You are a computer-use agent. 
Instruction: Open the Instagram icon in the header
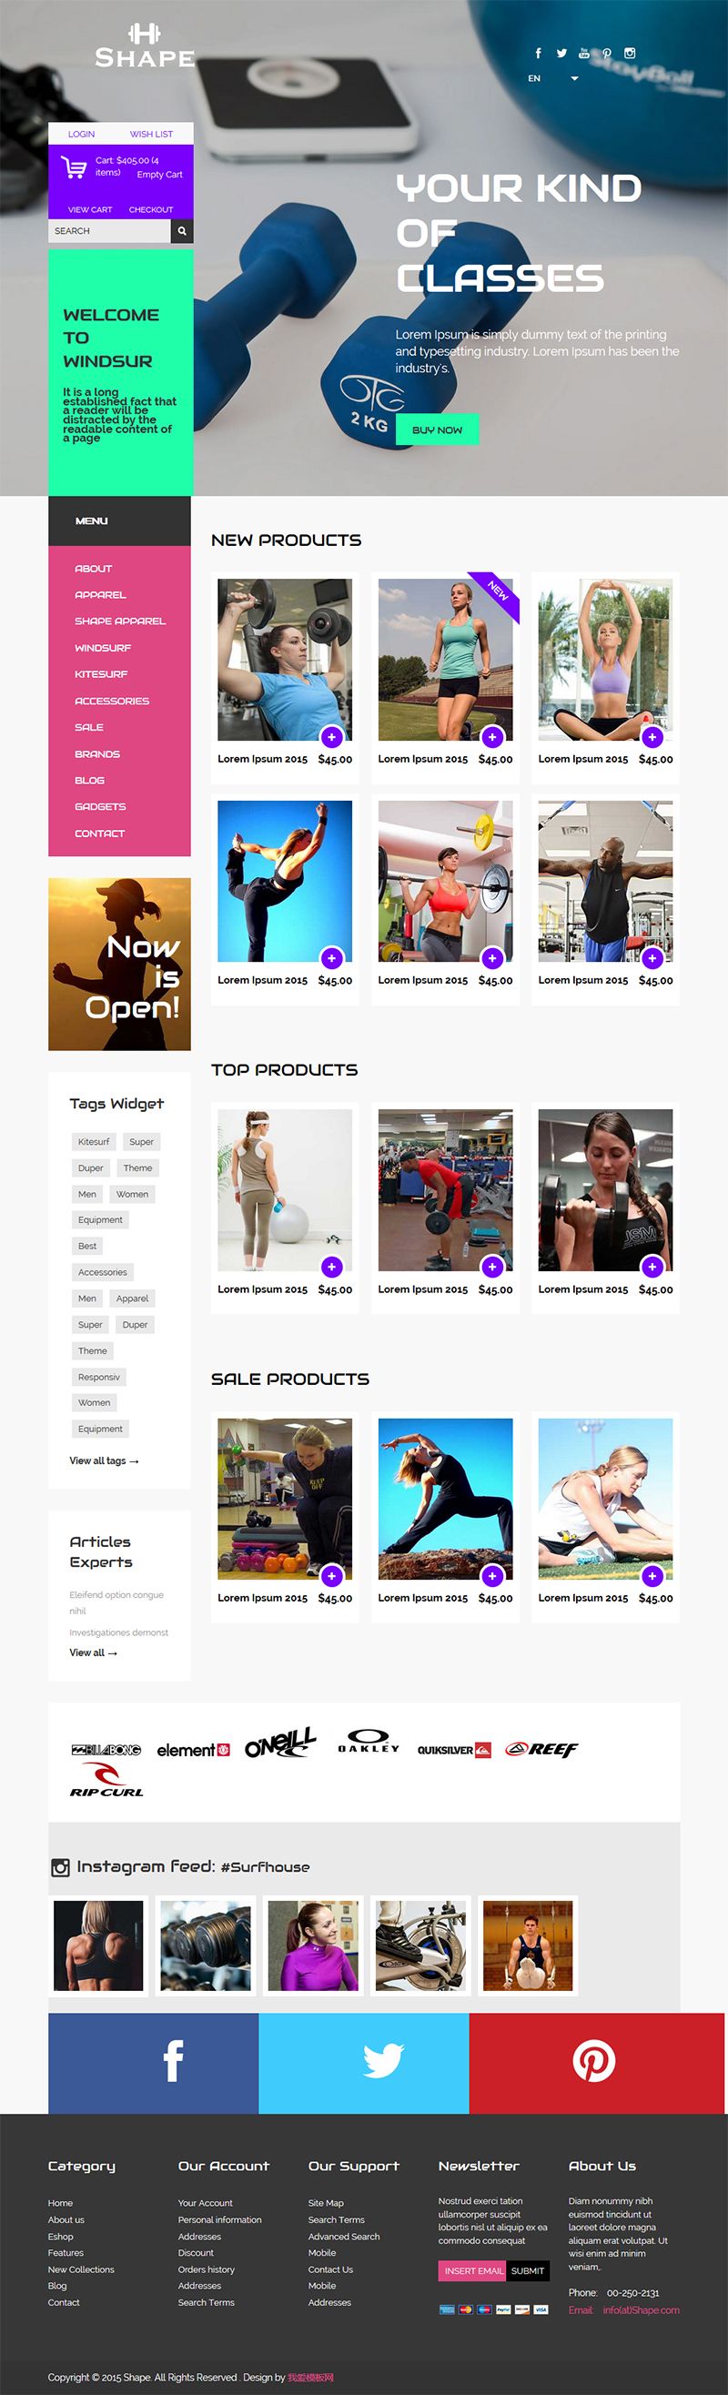630,53
